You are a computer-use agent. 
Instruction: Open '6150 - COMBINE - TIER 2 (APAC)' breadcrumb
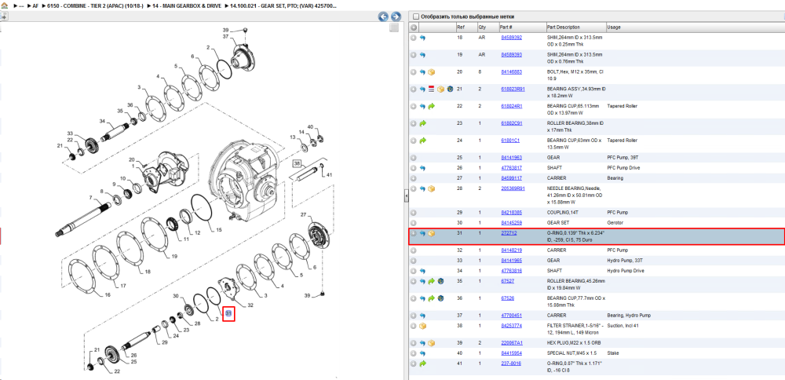click(x=93, y=6)
